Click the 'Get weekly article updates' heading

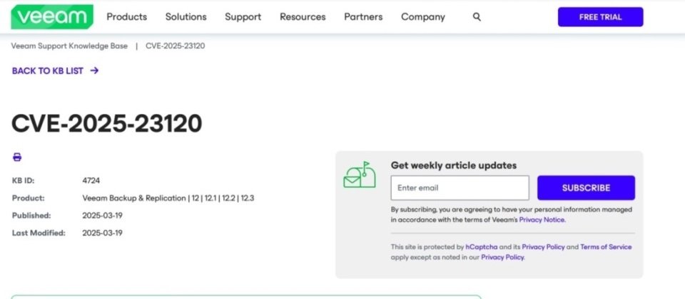(x=454, y=165)
